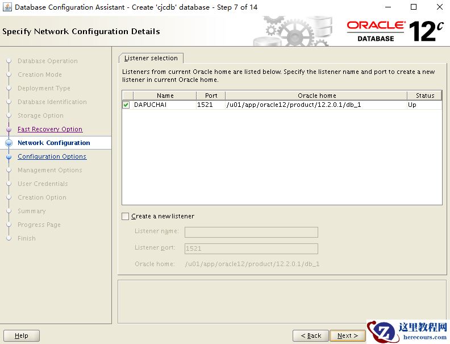Image resolution: width=450 pixels, height=344 pixels.
Task: Click the Oracle home column header
Action: click(316, 96)
